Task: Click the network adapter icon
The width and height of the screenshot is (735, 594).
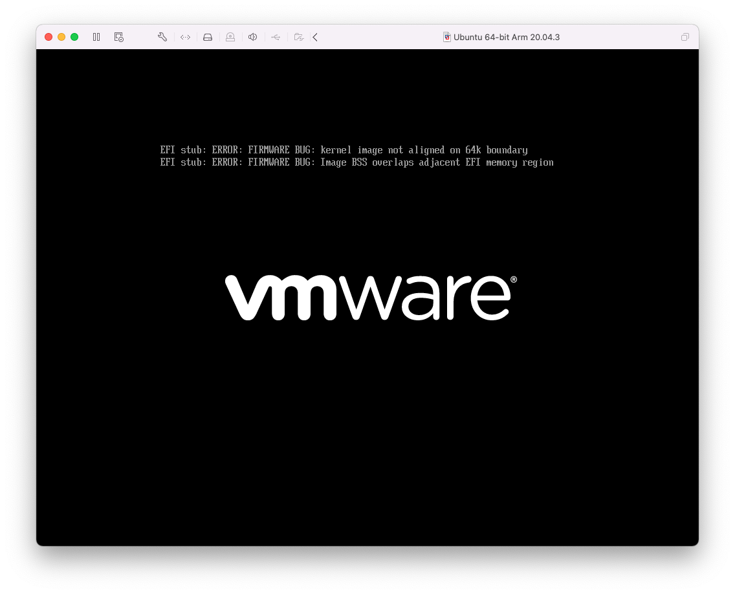Action: (x=185, y=37)
